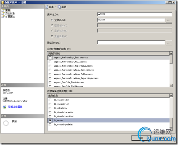The width and height of the screenshot is (178, 145).
Task: Check aspnet_Personalization_ReportingAccess schema
Action: click(x=50, y=78)
